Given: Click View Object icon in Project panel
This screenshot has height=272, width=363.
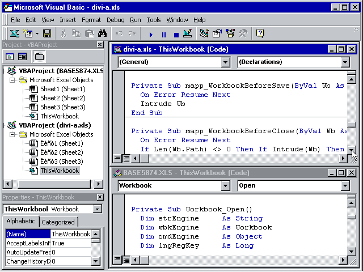Looking at the screenshot, I should [x=23, y=57].
